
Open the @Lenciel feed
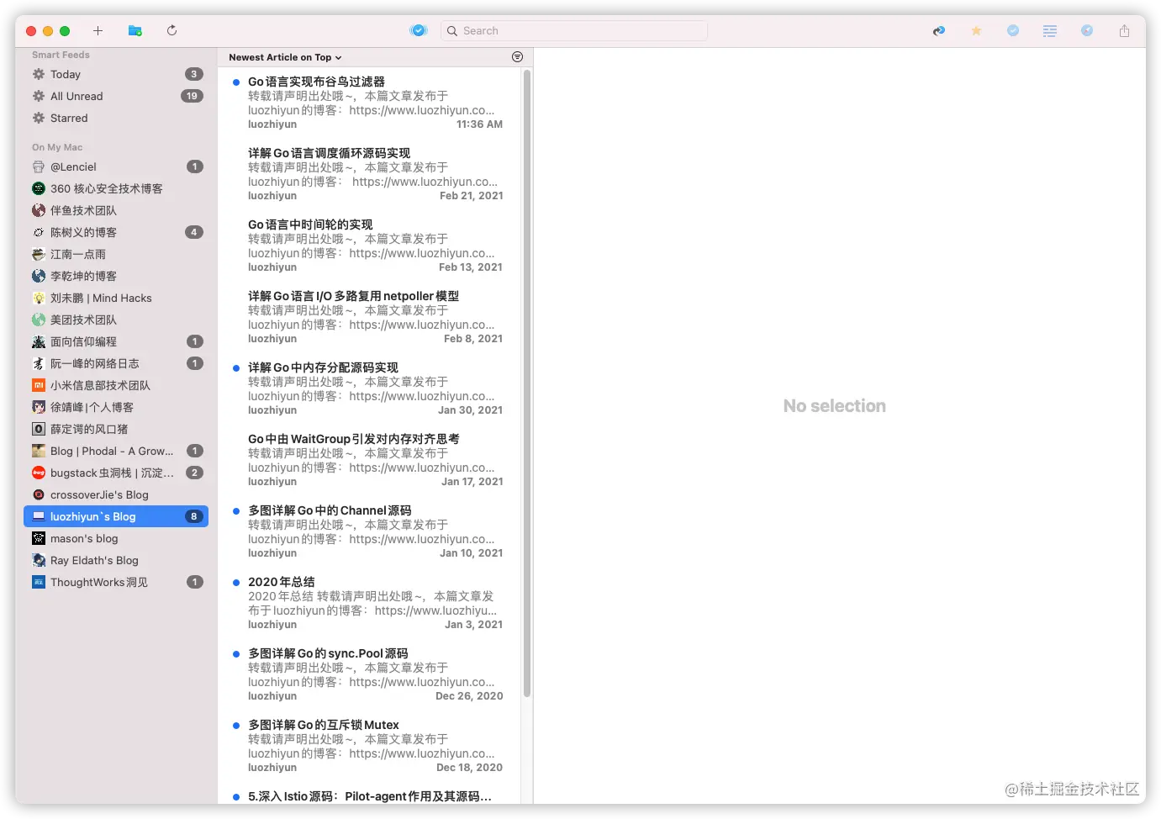116,166
